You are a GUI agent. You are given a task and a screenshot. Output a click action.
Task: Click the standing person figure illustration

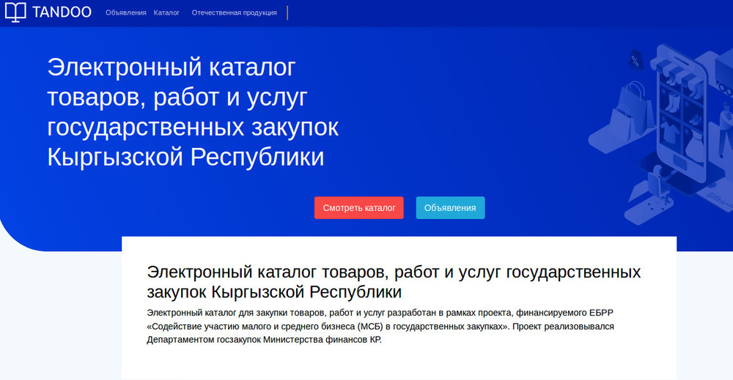coord(724,128)
